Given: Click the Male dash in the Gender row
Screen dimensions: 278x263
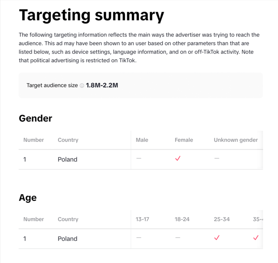Looking at the screenshot, I should (139, 159).
